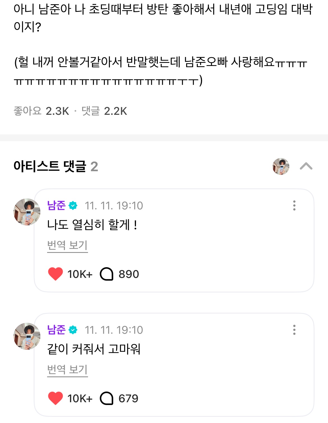The width and height of the screenshot is (328, 423).
Task: Open more options for the first artist comment
Action: click(294, 205)
